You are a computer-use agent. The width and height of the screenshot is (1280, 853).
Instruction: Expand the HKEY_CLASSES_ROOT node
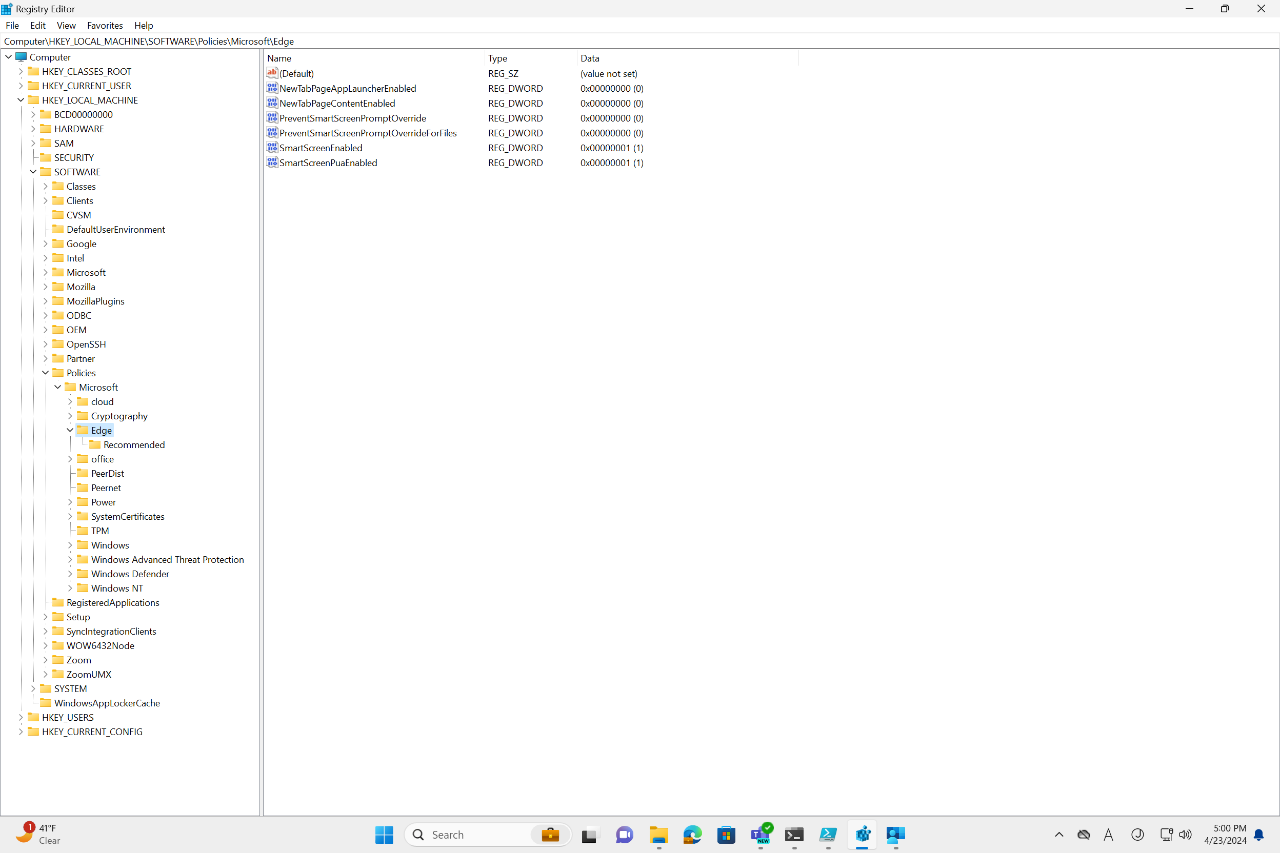point(21,71)
